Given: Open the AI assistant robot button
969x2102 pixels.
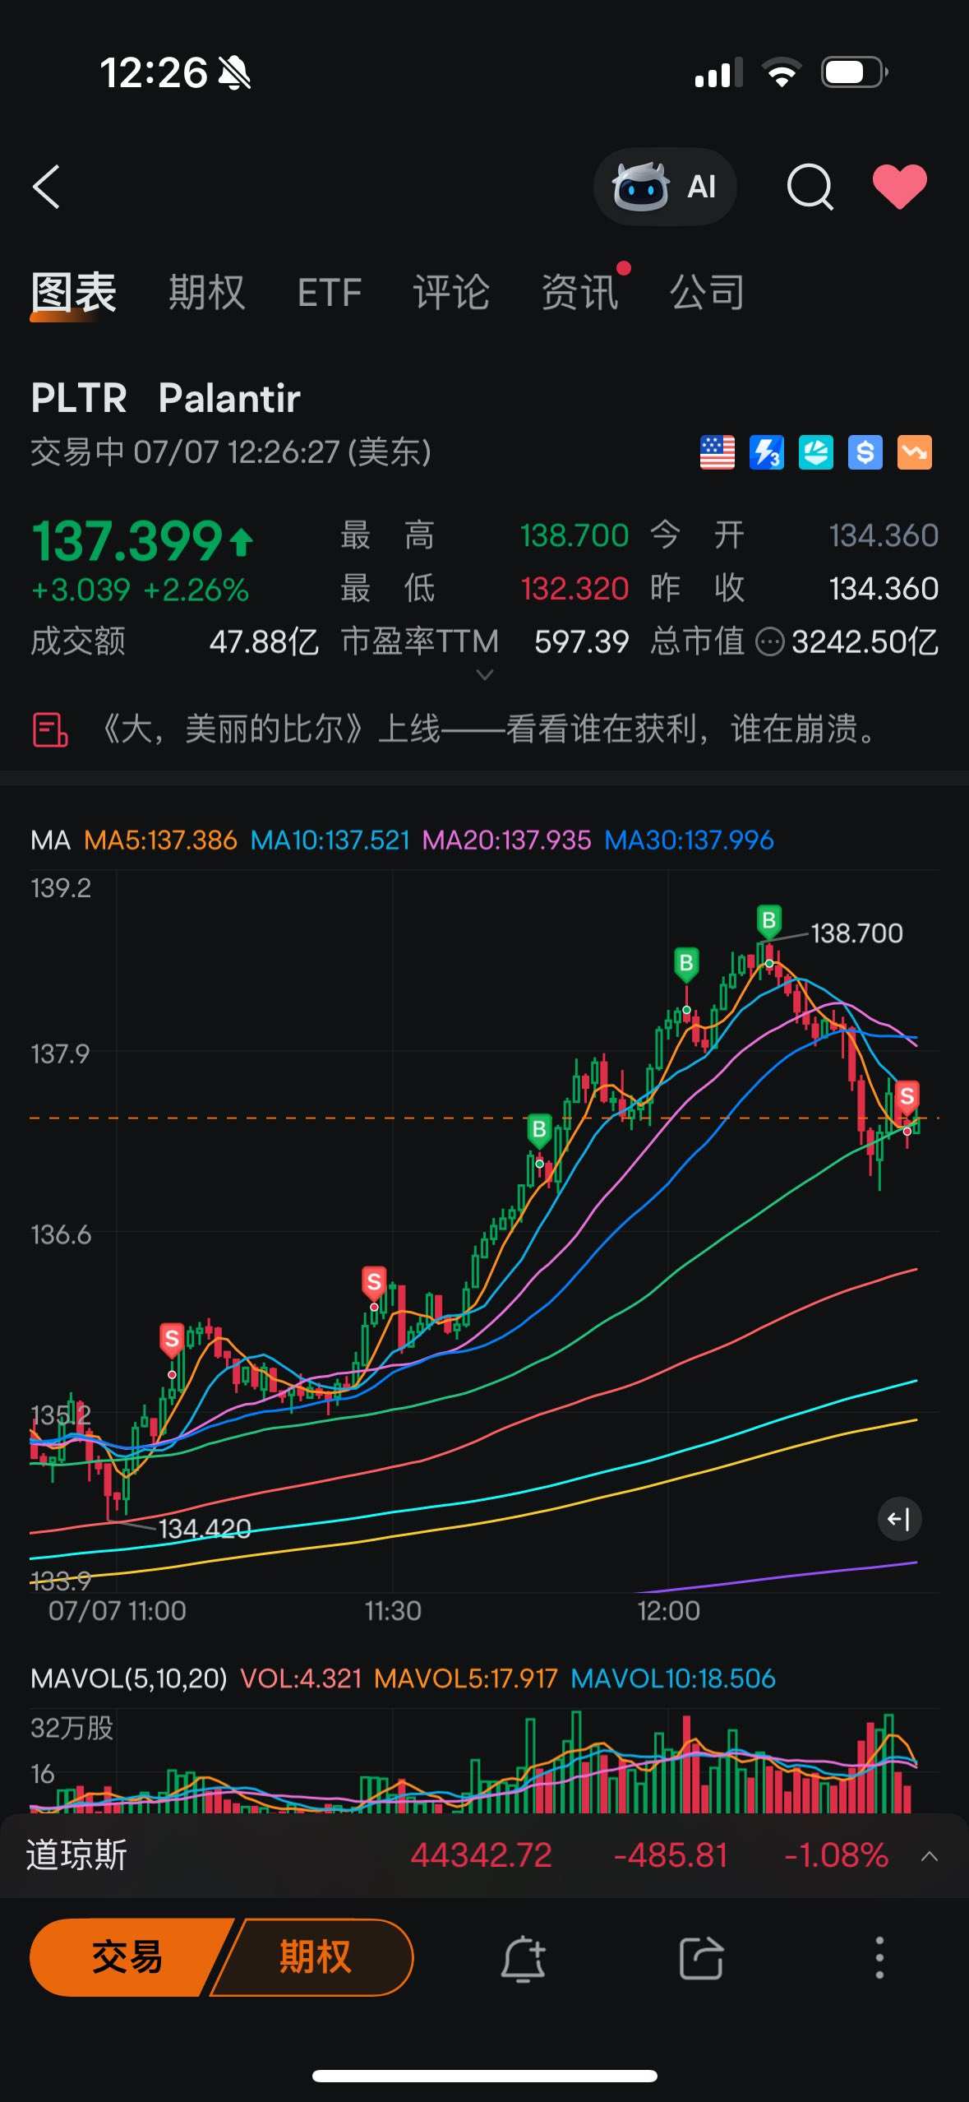Looking at the screenshot, I should 665,187.
